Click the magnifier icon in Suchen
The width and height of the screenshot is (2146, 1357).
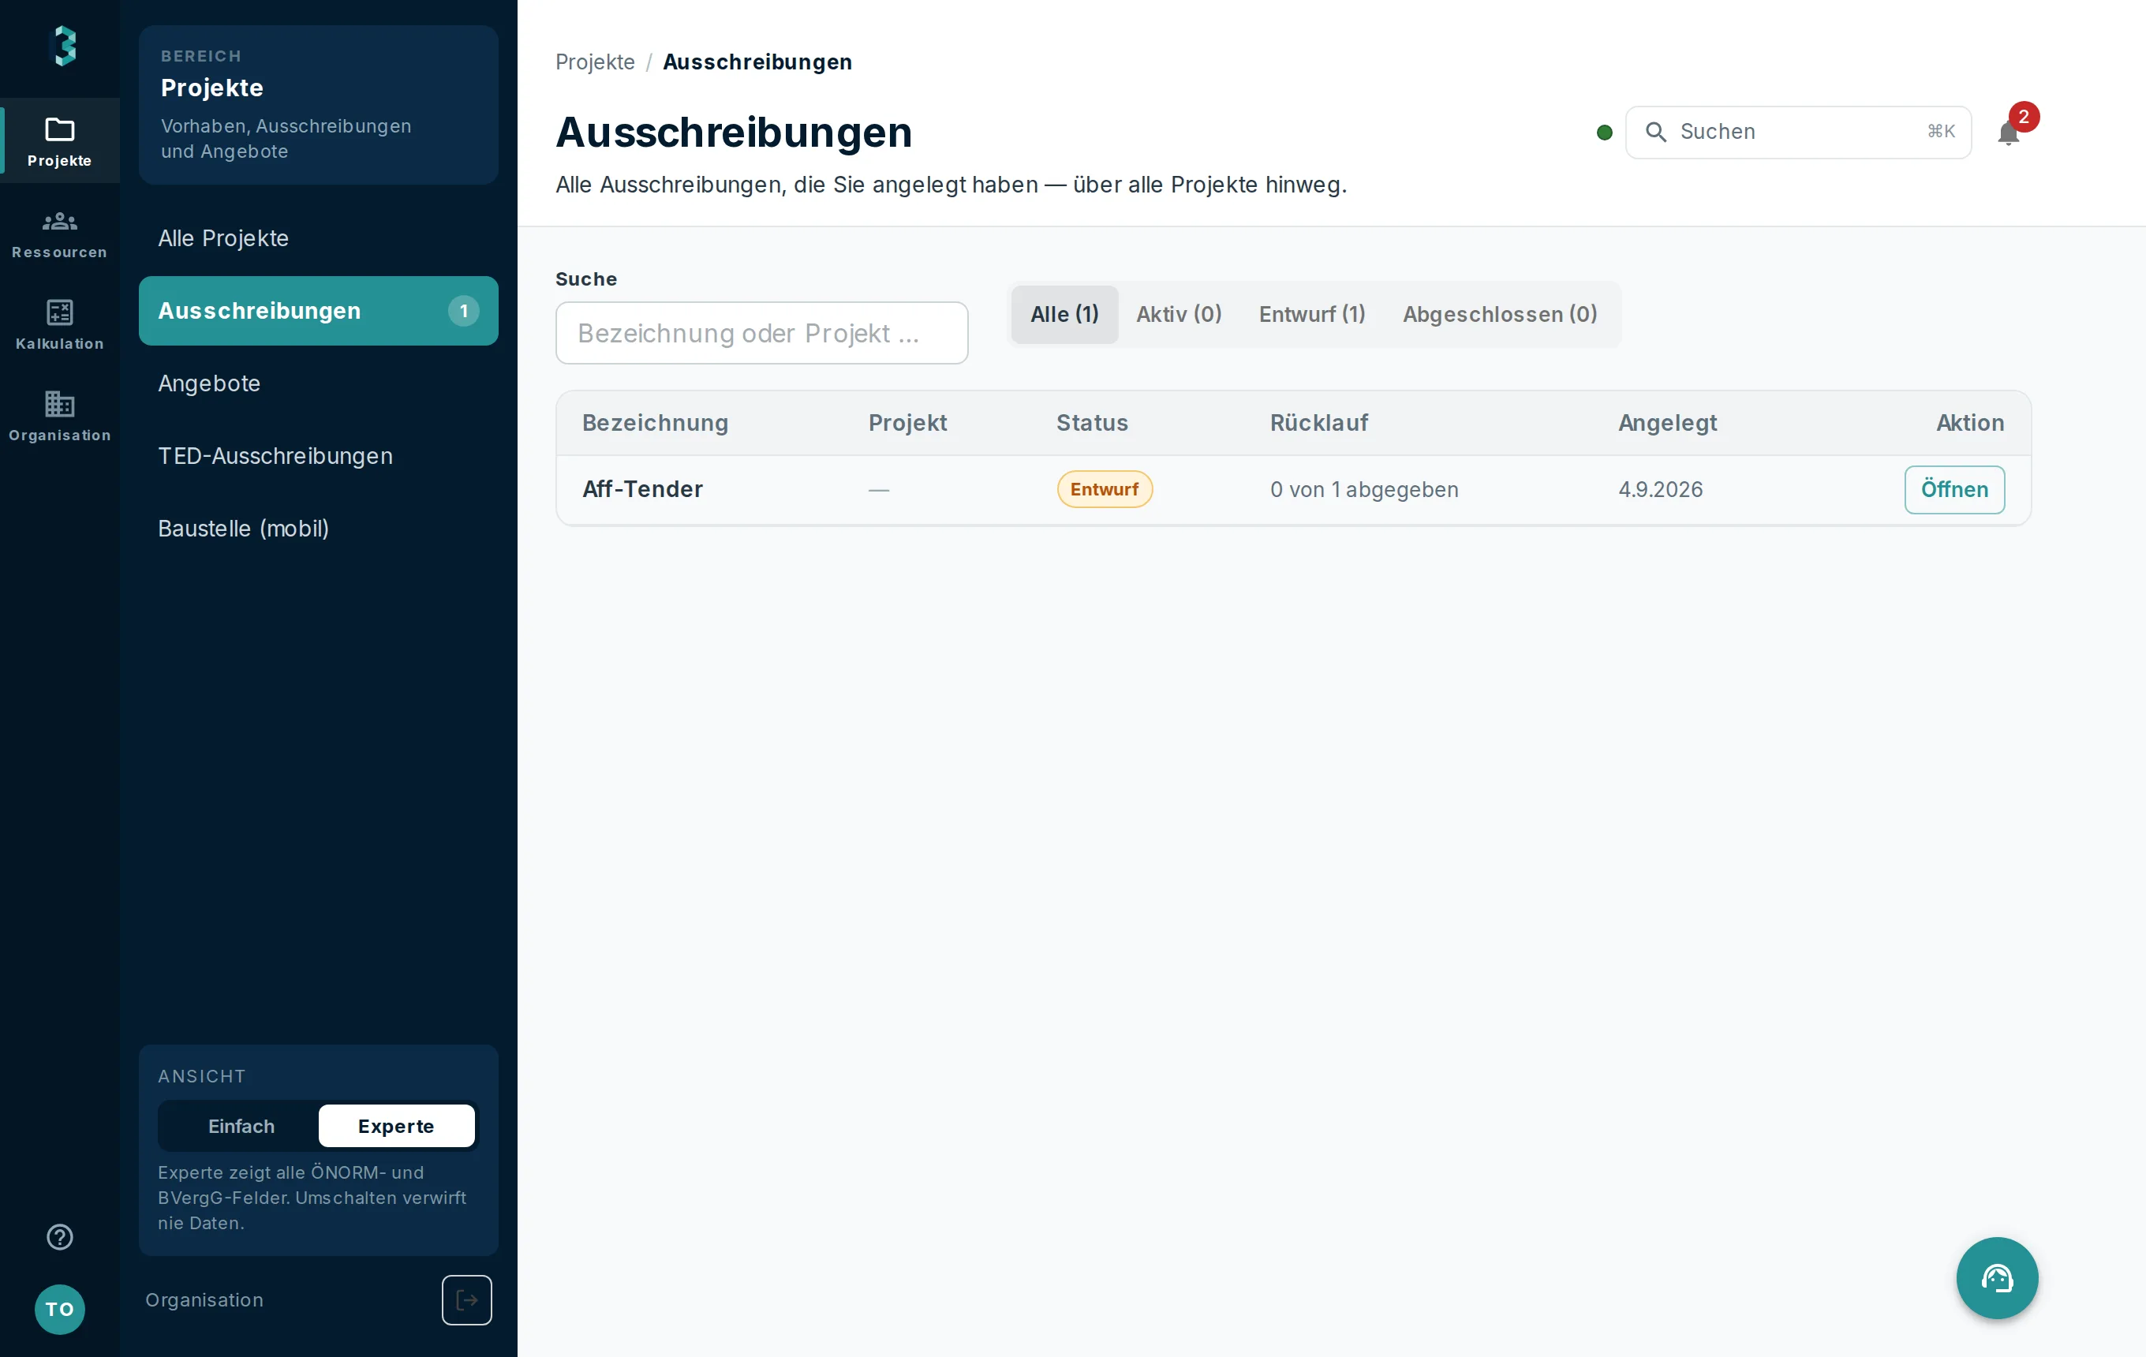(1655, 132)
